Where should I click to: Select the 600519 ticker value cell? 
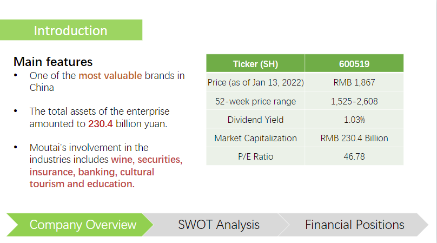pyautogui.click(x=354, y=63)
